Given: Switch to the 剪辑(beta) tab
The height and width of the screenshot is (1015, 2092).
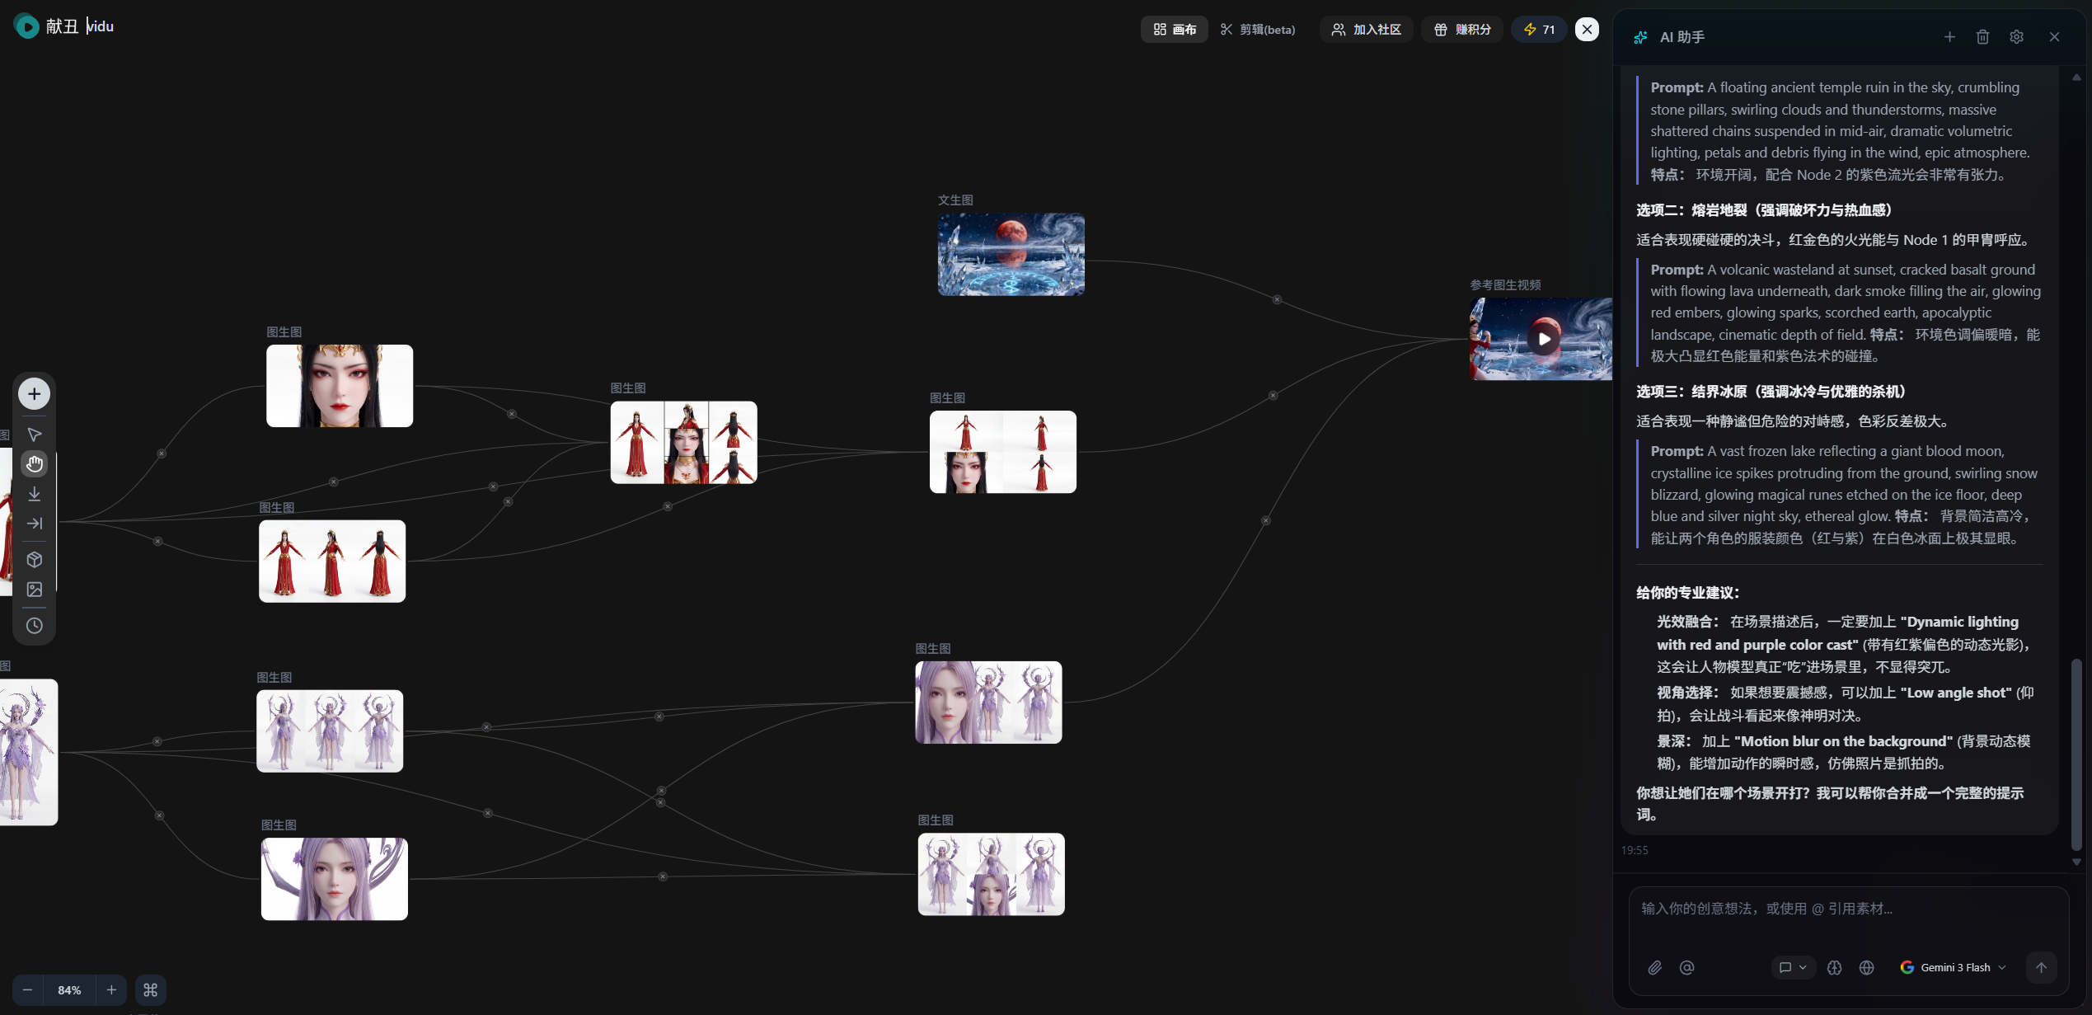Looking at the screenshot, I should 1258,30.
